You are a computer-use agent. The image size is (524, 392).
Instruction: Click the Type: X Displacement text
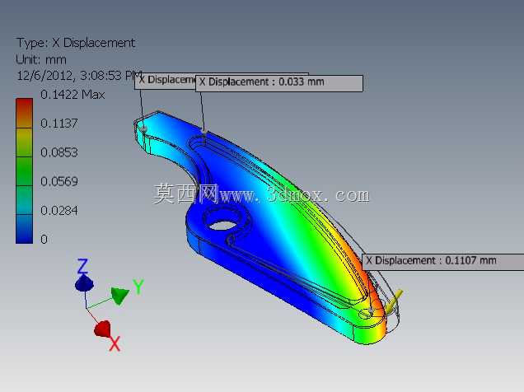76,43
